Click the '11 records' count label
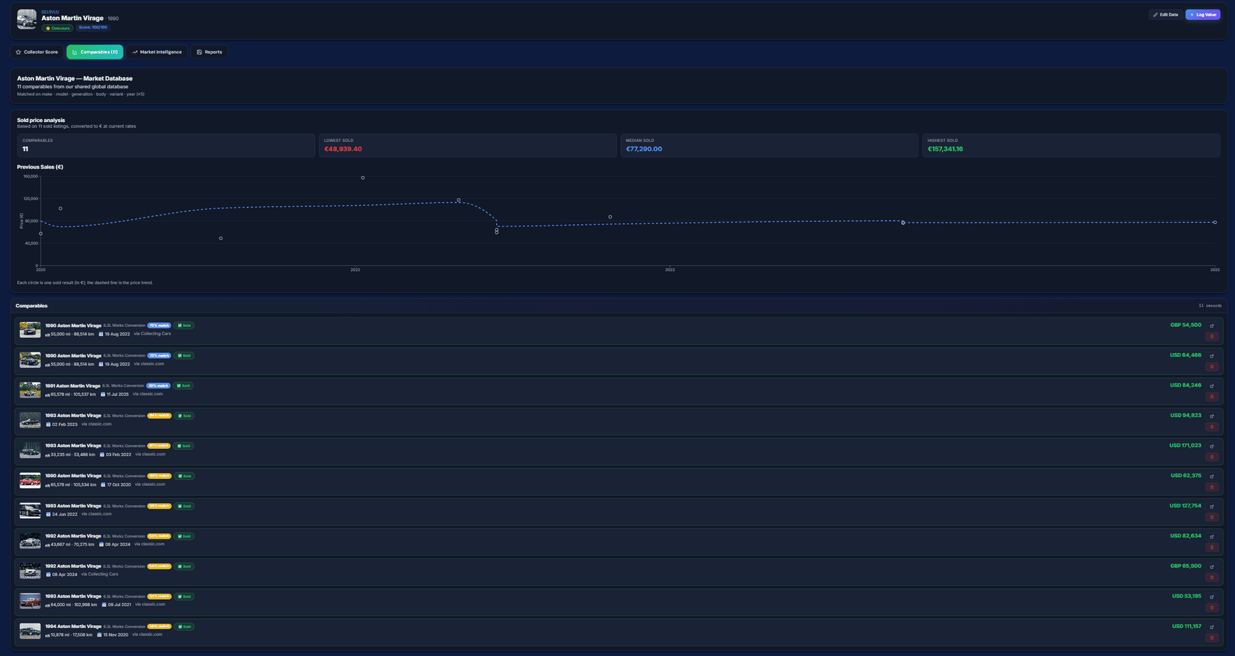1235x656 pixels. (x=1210, y=306)
